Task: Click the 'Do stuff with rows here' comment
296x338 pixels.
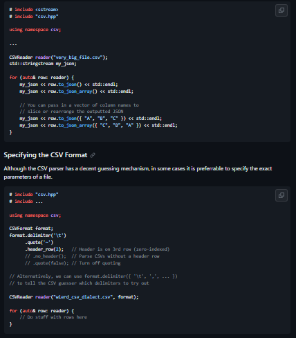Action: click(53, 317)
